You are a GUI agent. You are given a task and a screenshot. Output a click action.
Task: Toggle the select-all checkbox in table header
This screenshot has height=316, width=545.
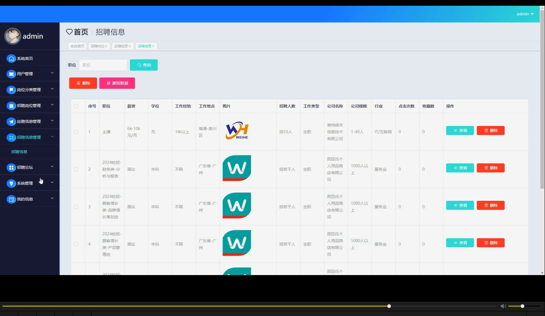pyautogui.click(x=76, y=106)
